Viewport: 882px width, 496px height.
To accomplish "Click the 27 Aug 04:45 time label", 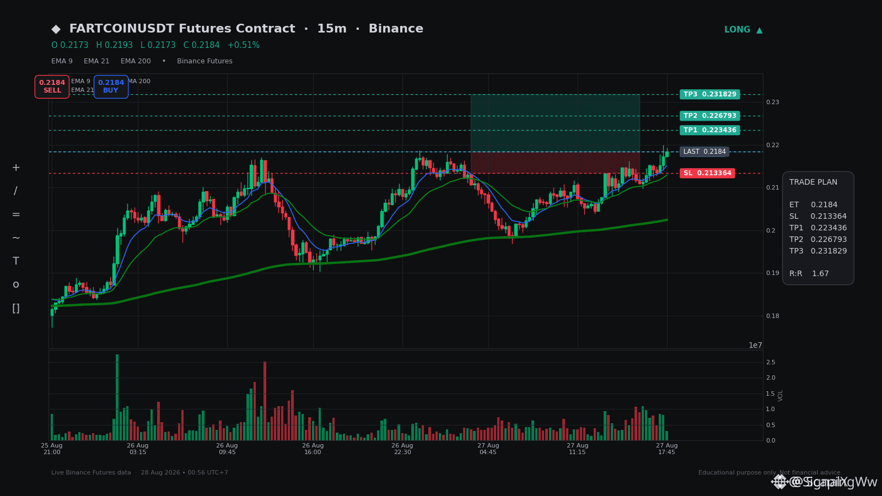I will coord(488,449).
